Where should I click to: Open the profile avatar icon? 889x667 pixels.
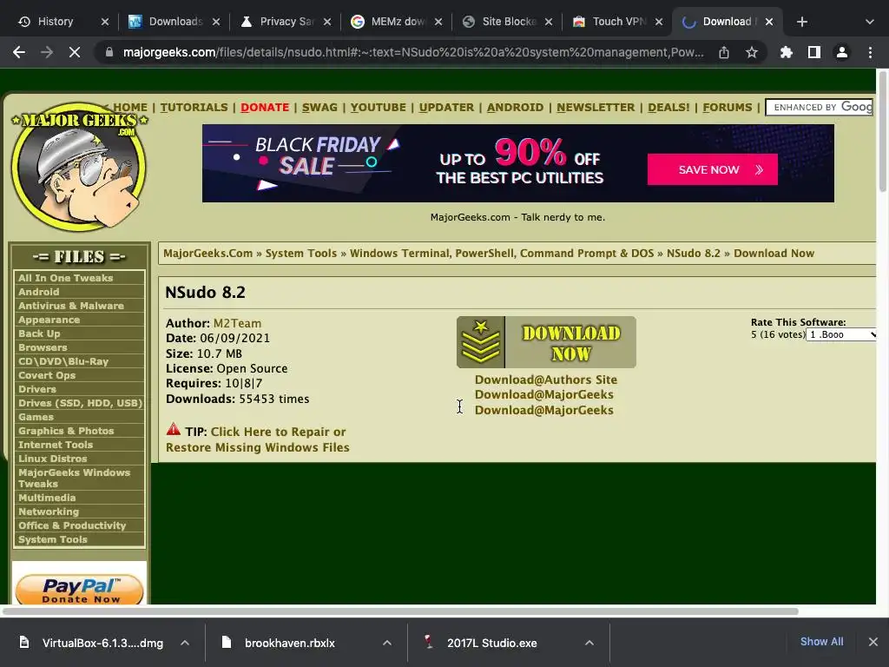click(x=842, y=52)
